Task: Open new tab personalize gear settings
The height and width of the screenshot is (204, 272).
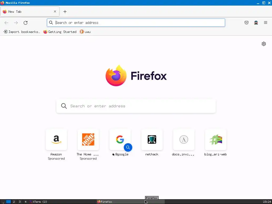Action: point(264,44)
